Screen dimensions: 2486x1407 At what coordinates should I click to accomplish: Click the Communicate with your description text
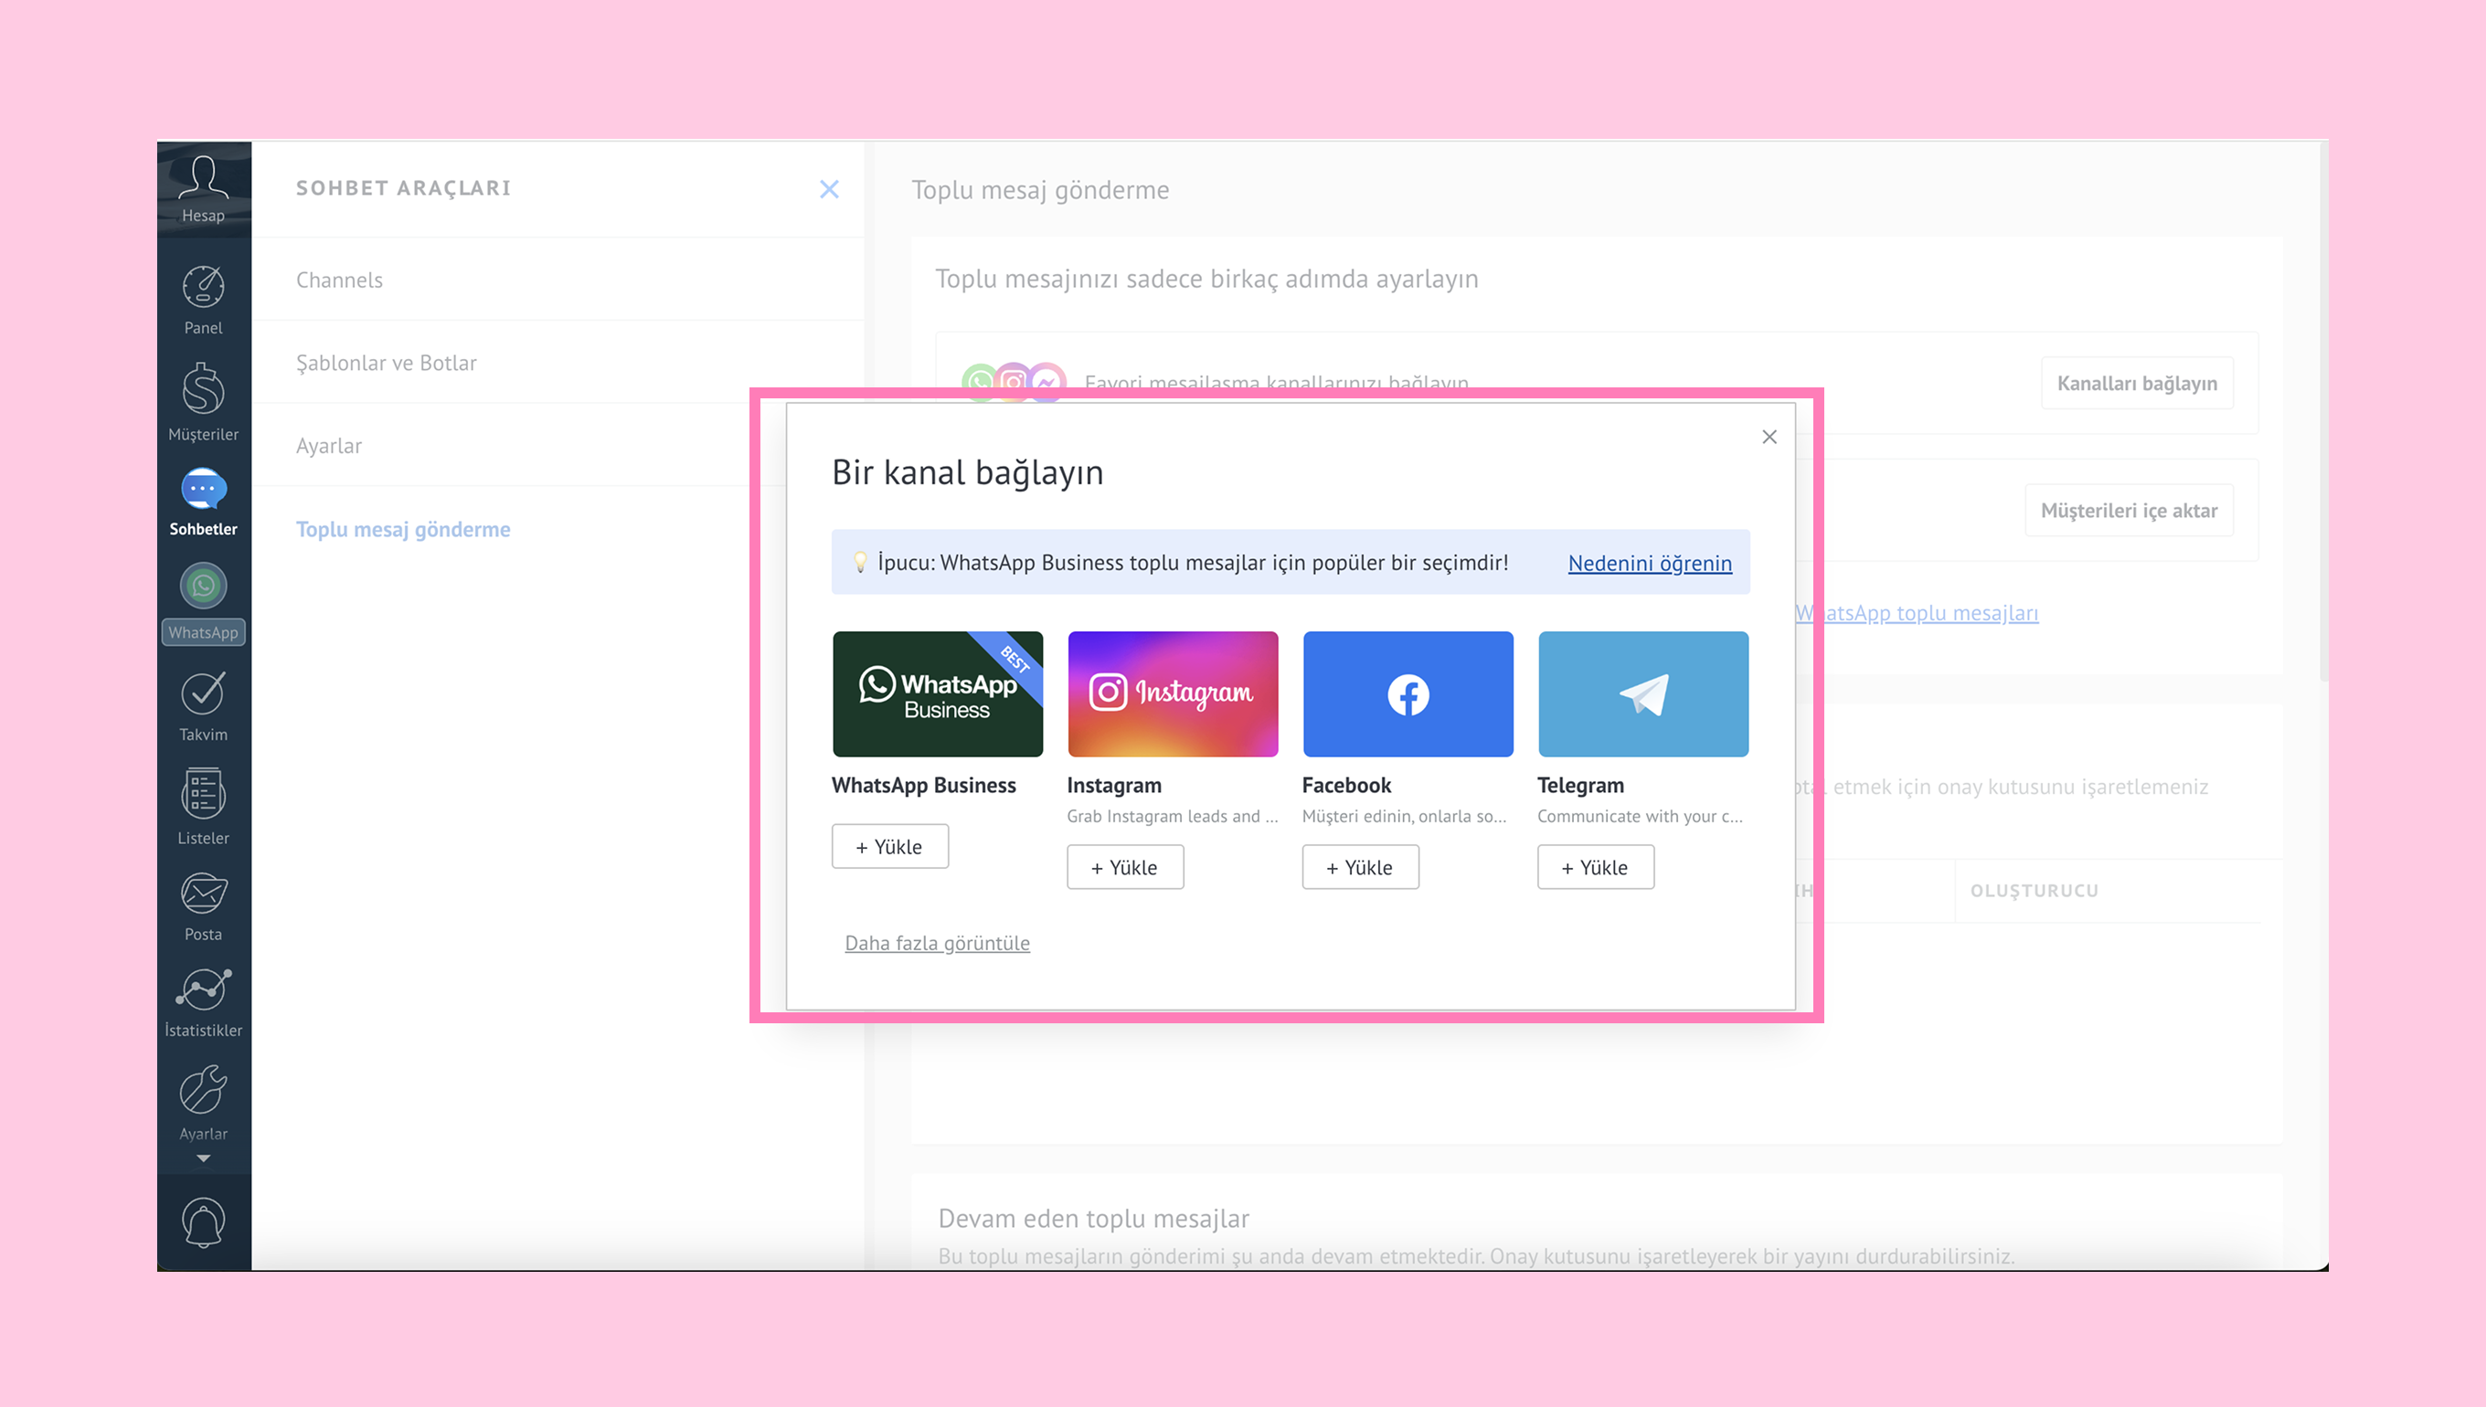coord(1640,817)
